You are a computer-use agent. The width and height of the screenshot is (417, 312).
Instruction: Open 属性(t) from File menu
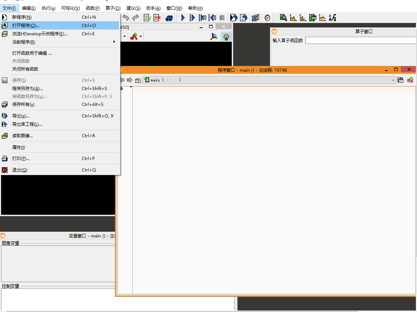pyautogui.click(x=60, y=147)
